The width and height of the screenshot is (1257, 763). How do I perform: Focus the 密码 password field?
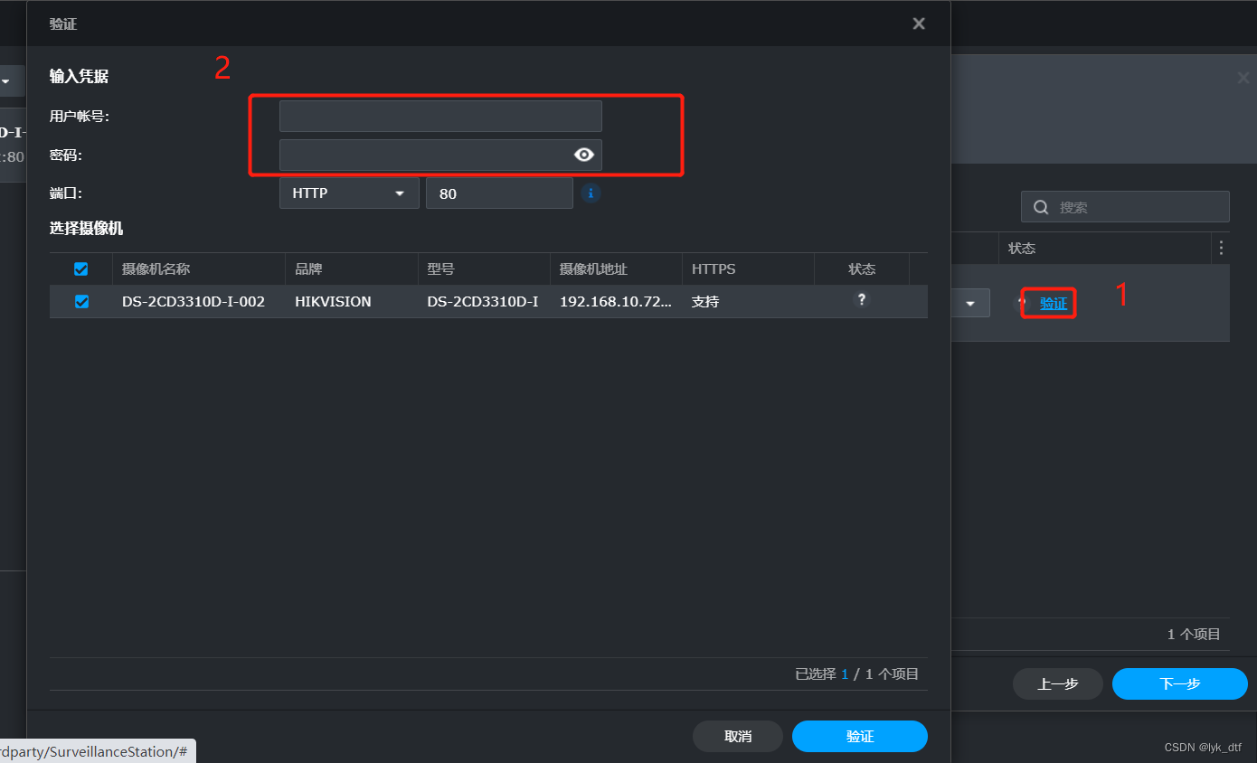tap(440, 155)
